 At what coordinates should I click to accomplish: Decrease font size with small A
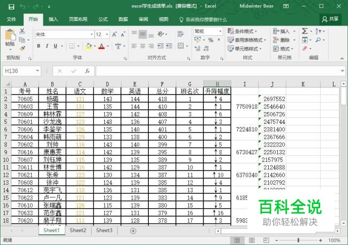123,35
